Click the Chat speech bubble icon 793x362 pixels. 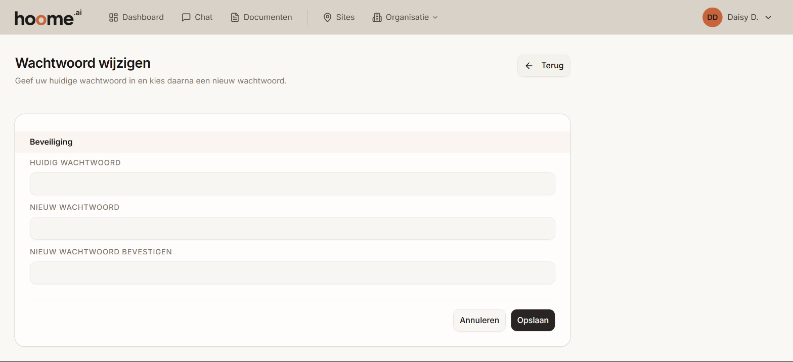[x=186, y=17]
